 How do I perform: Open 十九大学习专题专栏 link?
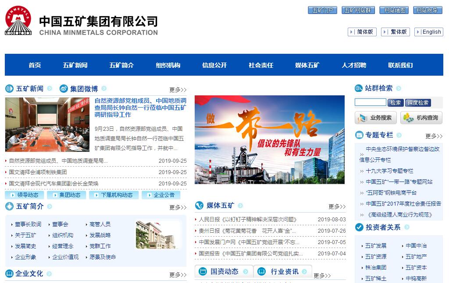click(x=389, y=171)
